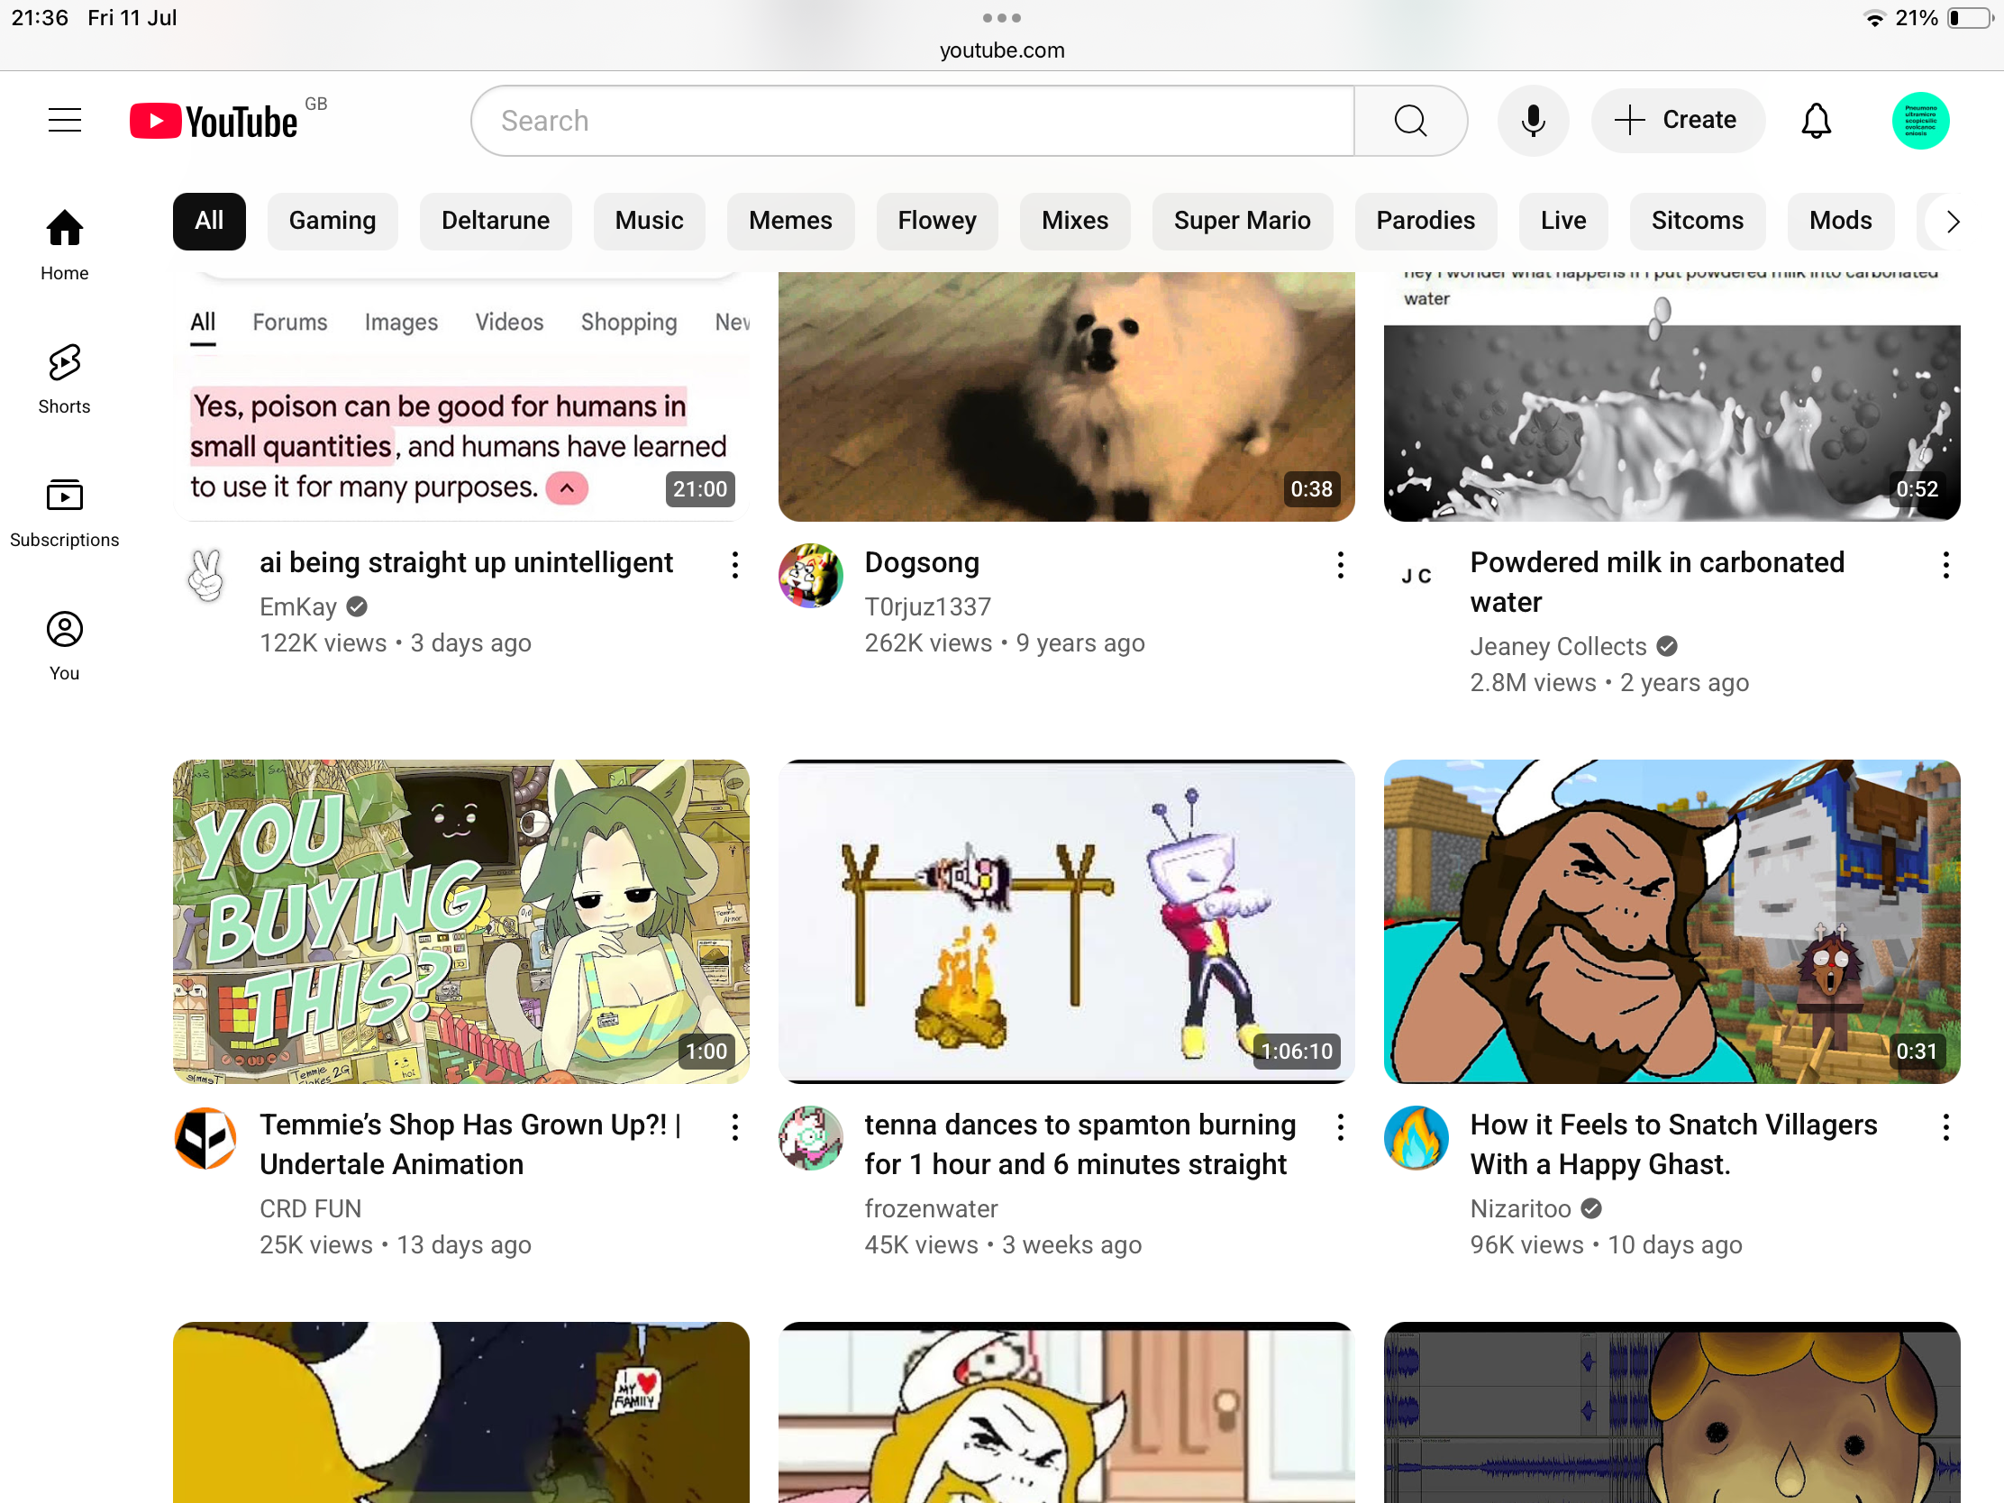Viewport: 2004px width, 1503px height.
Task: Go to Home in sidebar
Action: (x=64, y=244)
